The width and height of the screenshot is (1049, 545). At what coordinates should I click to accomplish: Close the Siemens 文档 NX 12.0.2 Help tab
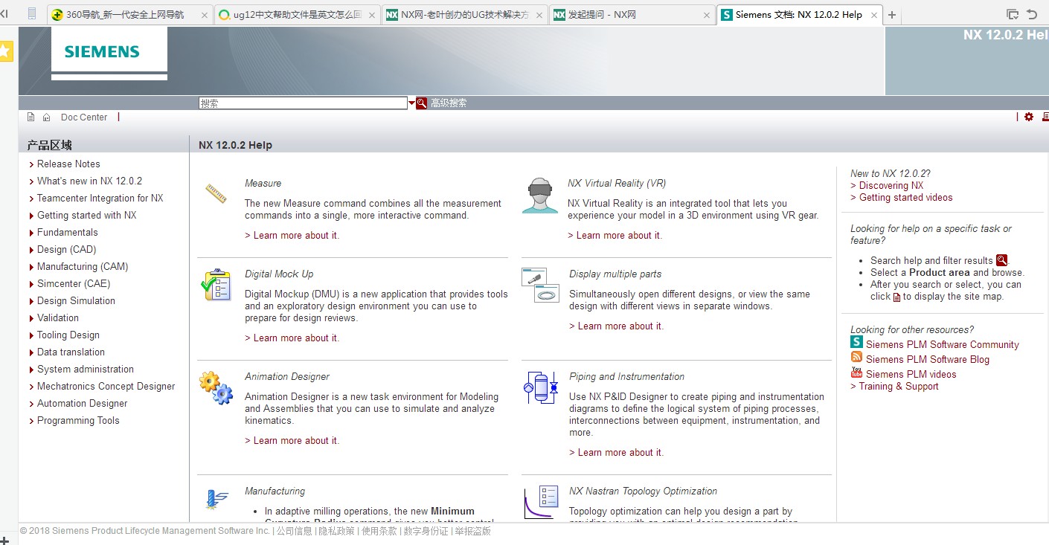tap(873, 15)
